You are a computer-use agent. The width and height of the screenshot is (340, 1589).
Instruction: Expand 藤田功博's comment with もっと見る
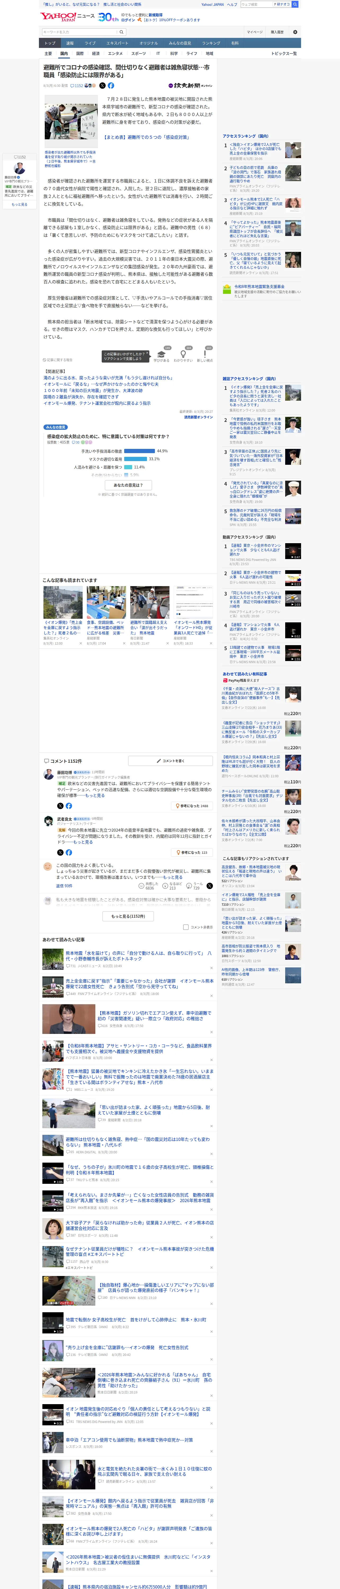tap(95, 796)
